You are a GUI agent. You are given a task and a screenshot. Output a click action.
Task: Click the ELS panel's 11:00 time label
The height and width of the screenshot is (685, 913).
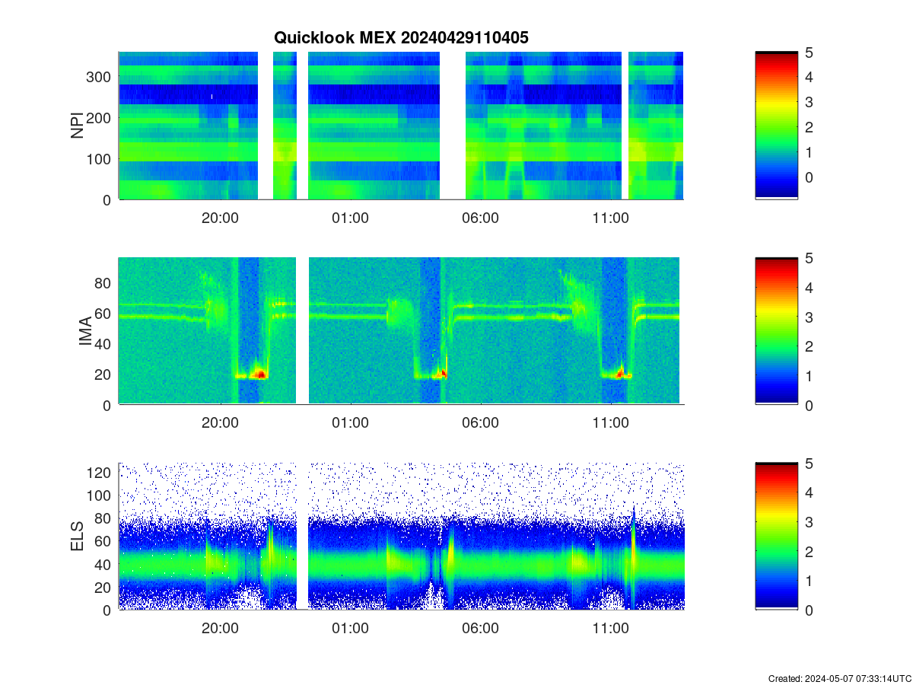click(610, 629)
